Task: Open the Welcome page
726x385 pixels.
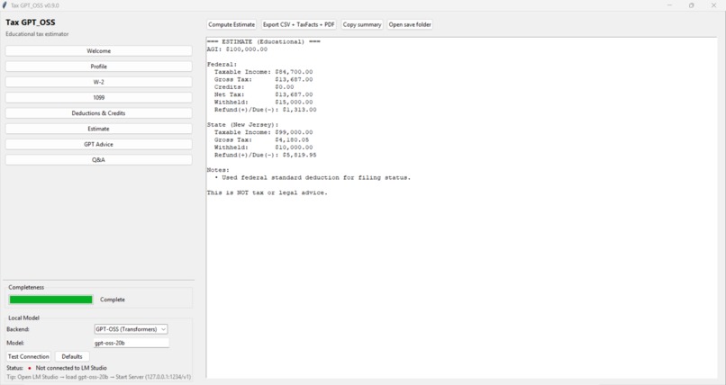Action: coord(98,51)
